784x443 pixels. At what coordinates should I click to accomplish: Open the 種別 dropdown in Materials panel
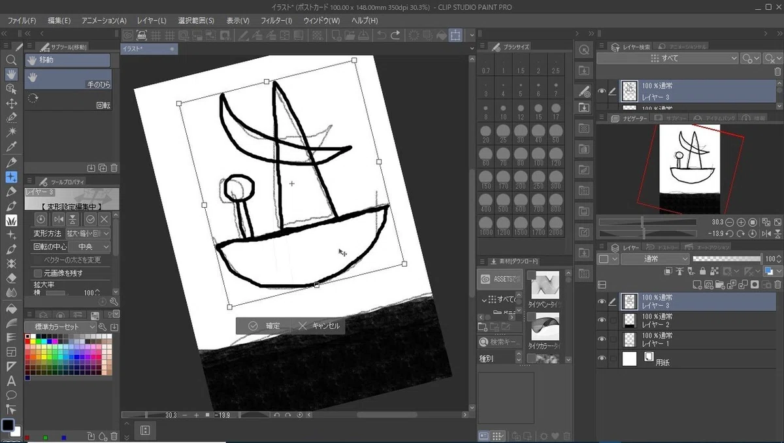pyautogui.click(x=518, y=358)
